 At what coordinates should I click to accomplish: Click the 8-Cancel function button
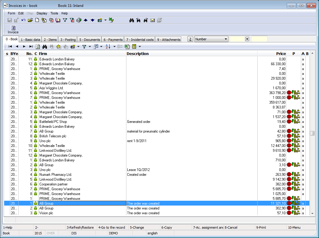tap(239, 227)
